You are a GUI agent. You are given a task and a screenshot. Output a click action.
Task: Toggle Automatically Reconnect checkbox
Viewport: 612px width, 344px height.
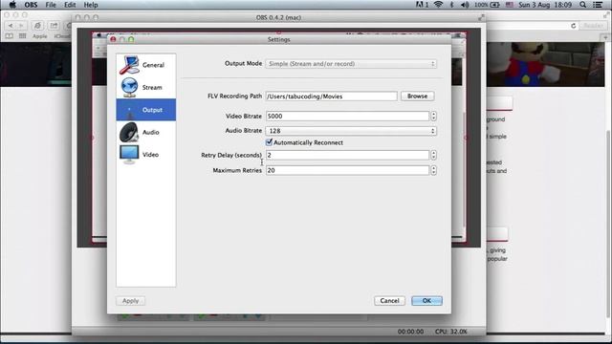coord(269,142)
